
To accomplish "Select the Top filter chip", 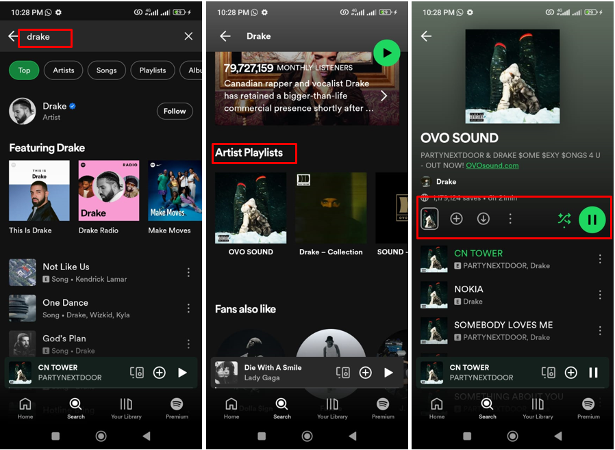I will tap(24, 70).
